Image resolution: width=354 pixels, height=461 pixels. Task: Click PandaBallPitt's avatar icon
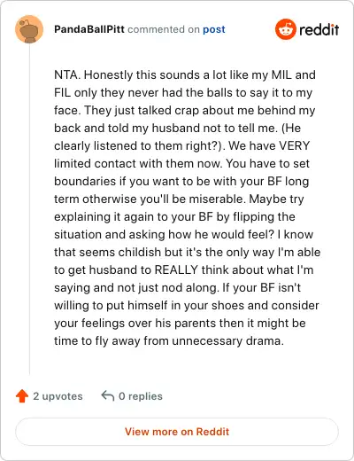coord(29,29)
